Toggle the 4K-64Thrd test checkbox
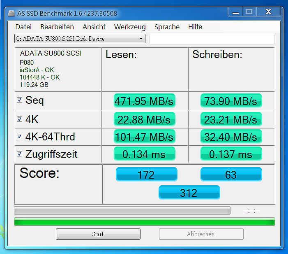The height and width of the screenshot is (254, 288). pyautogui.click(x=19, y=136)
